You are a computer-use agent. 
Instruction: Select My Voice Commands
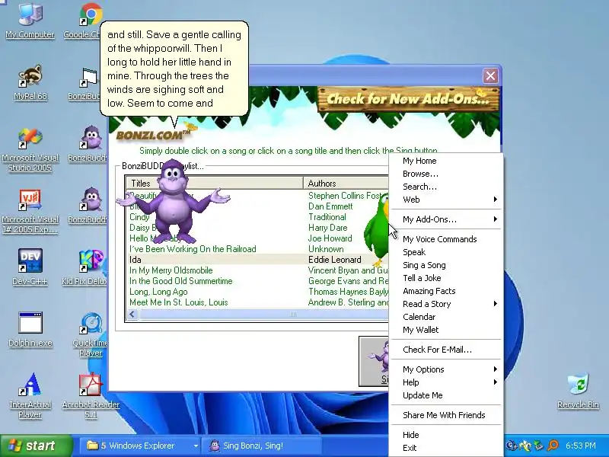pos(445,239)
